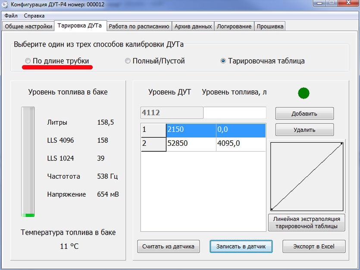
Task: Switch to the Логирование tab
Action: tap(234, 26)
